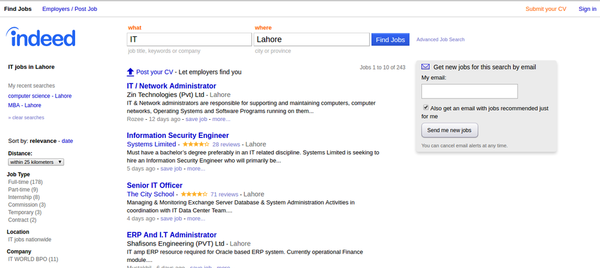Click the Indeed logo
Image resolution: width=600 pixels, height=268 pixels.
click(x=41, y=38)
